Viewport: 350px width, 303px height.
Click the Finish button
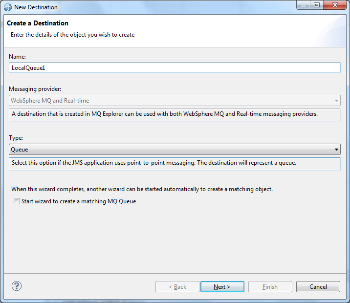tap(270, 287)
